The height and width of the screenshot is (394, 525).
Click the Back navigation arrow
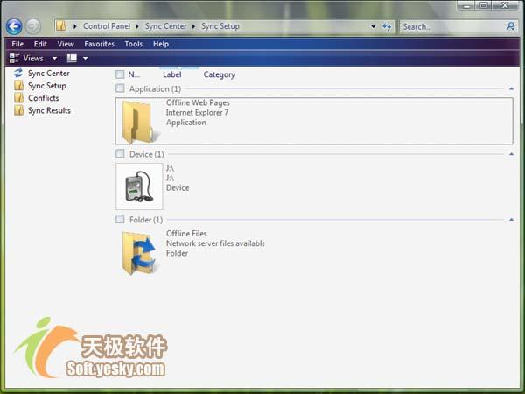click(14, 26)
